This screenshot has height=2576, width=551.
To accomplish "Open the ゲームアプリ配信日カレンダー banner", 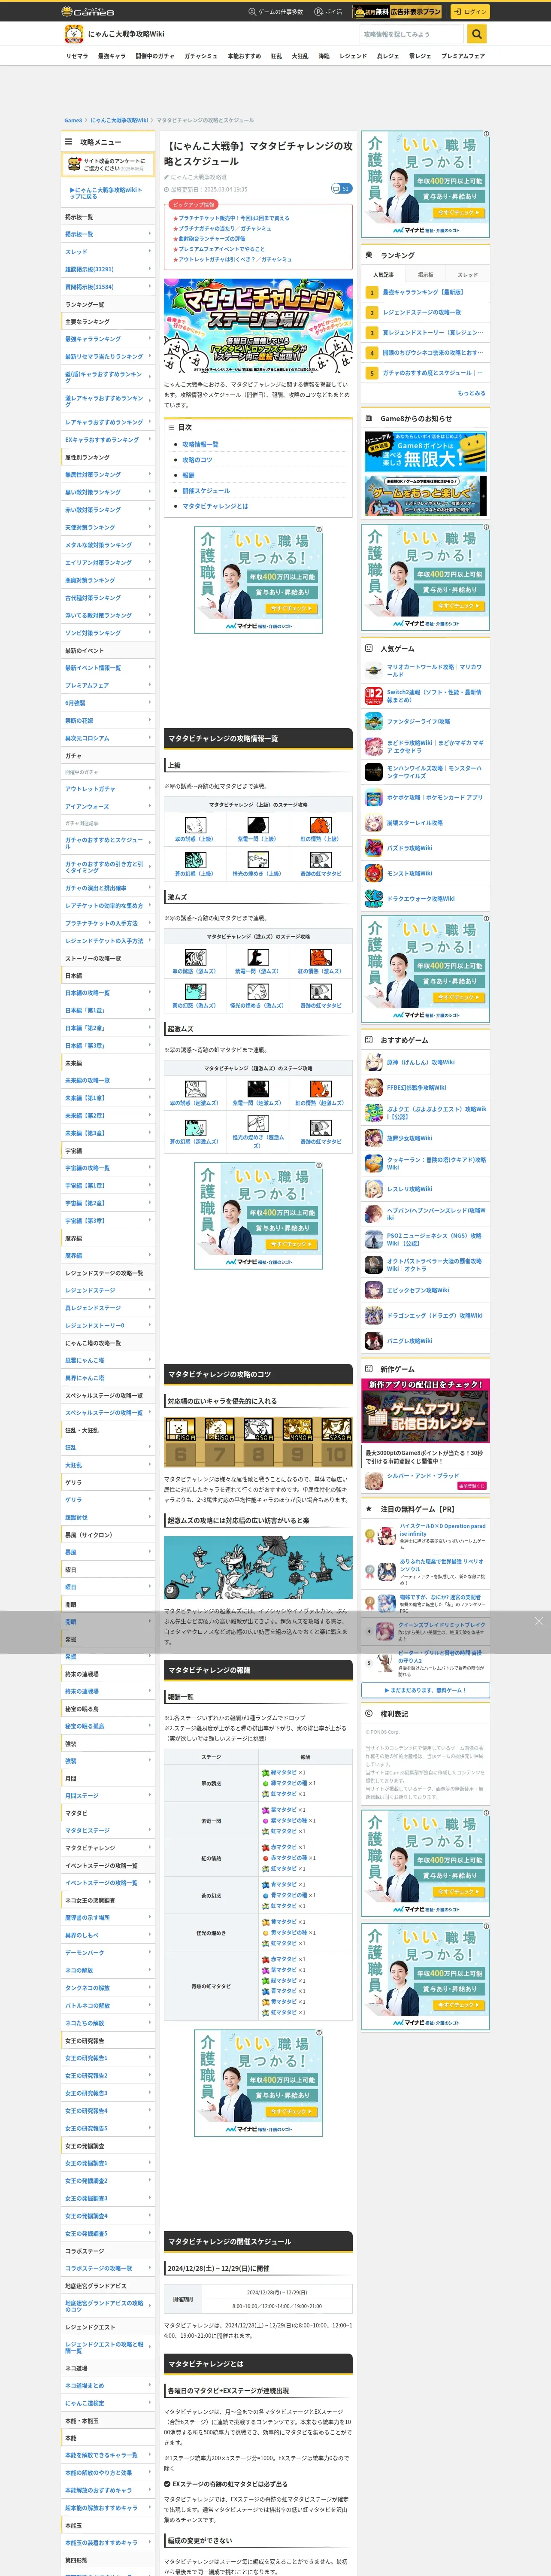I will (426, 1411).
